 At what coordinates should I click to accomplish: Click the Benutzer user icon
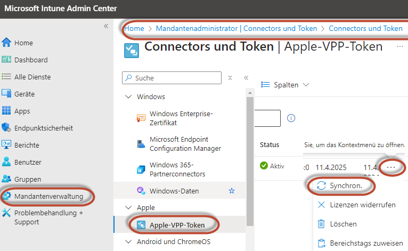pos(7,162)
